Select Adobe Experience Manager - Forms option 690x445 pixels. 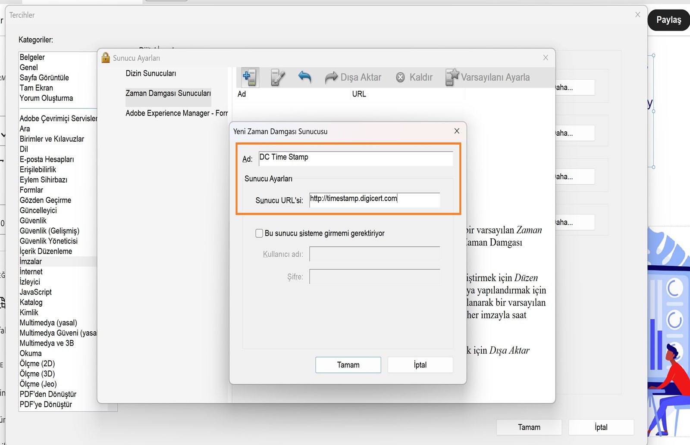176,113
